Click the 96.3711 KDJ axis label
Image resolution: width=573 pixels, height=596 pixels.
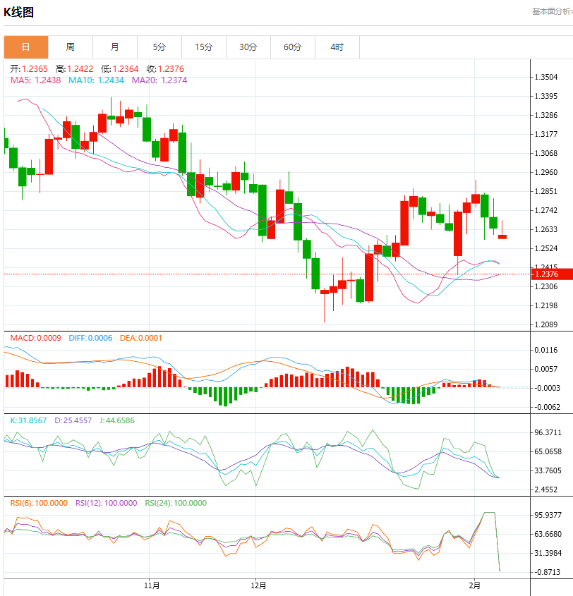[x=548, y=432]
